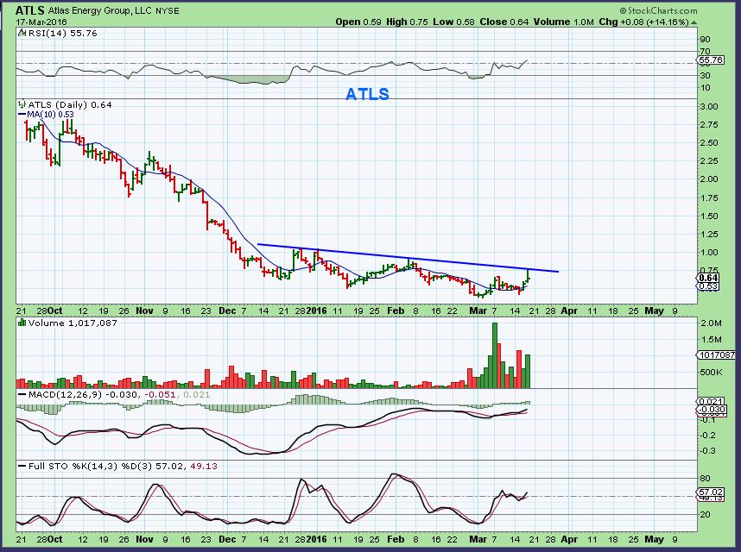Click the blue descending trendline
The height and width of the screenshot is (552, 741).
tap(408, 258)
